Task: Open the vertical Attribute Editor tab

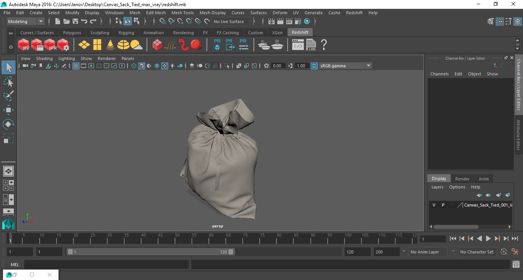Action: click(x=518, y=135)
